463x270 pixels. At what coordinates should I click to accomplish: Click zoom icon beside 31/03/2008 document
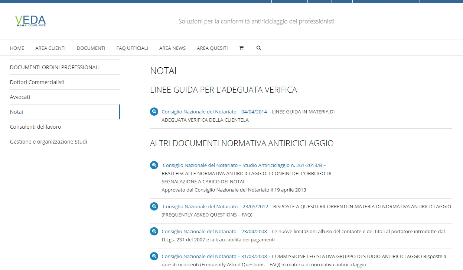point(154,256)
